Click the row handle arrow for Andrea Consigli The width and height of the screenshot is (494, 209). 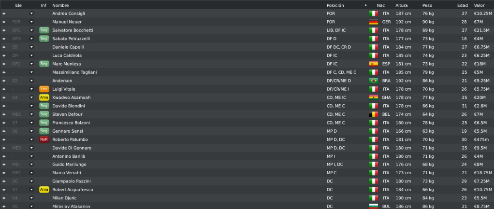click(x=4, y=14)
